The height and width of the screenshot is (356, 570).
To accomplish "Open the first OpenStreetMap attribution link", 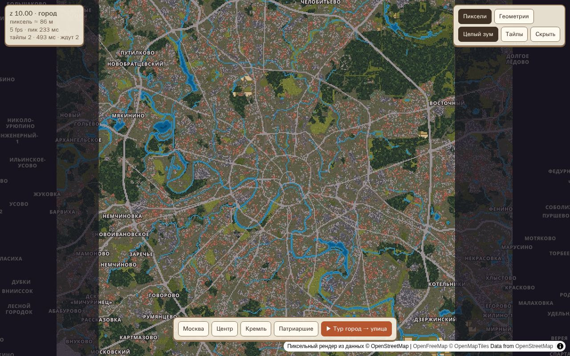I will 390,346.
